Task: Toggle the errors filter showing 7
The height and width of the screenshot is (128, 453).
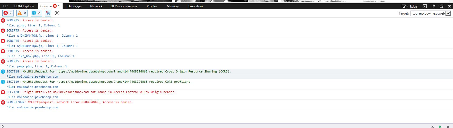Action: coord(8,13)
